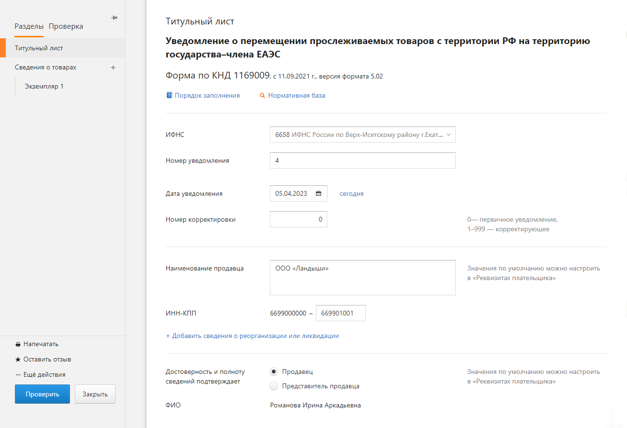
Task: Click the ИНН value 6699000000
Action: [x=288, y=313]
